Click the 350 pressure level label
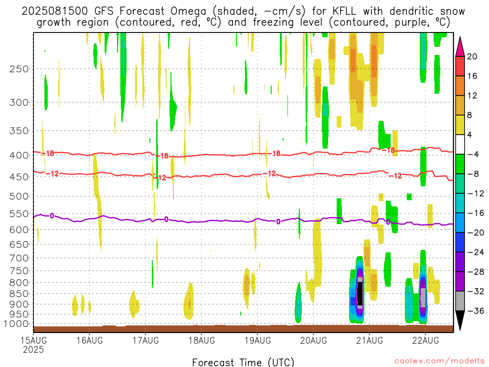The image size is (489, 367). pyautogui.click(x=19, y=130)
